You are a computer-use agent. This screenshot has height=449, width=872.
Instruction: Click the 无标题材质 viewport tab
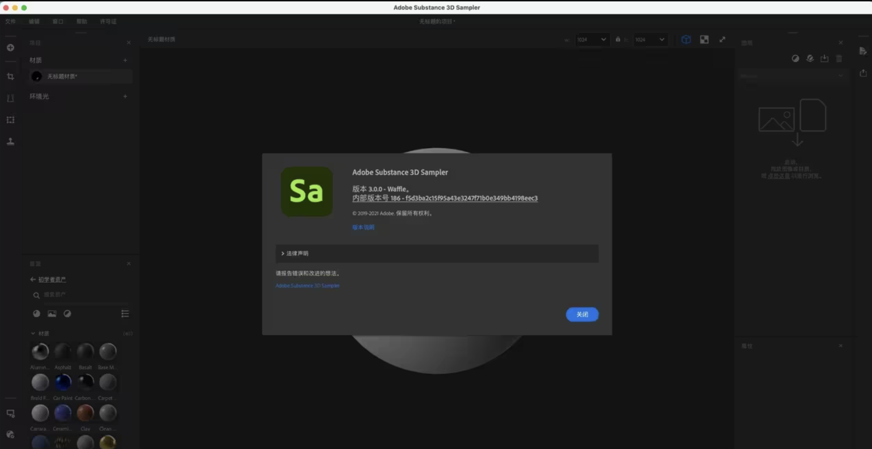(162, 39)
